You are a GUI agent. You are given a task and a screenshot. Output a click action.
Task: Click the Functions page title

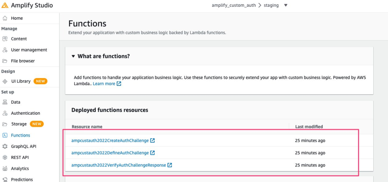[88, 24]
